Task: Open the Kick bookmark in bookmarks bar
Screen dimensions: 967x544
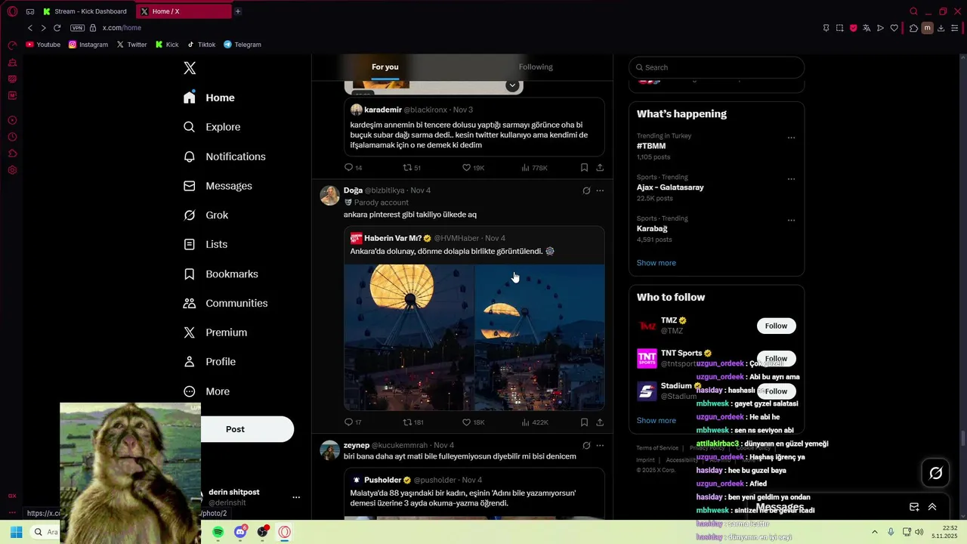Action: pos(167,45)
